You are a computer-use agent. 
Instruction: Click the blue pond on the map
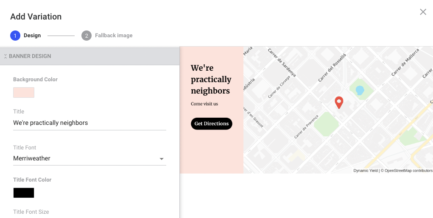(x=360, y=90)
